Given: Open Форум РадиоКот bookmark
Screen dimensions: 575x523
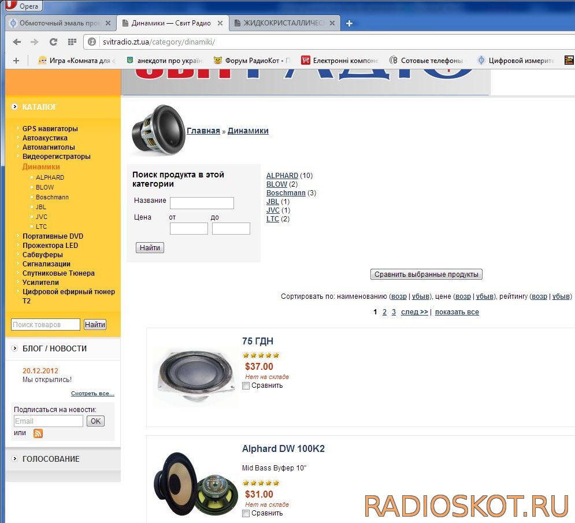Looking at the screenshot, I should tap(253, 61).
